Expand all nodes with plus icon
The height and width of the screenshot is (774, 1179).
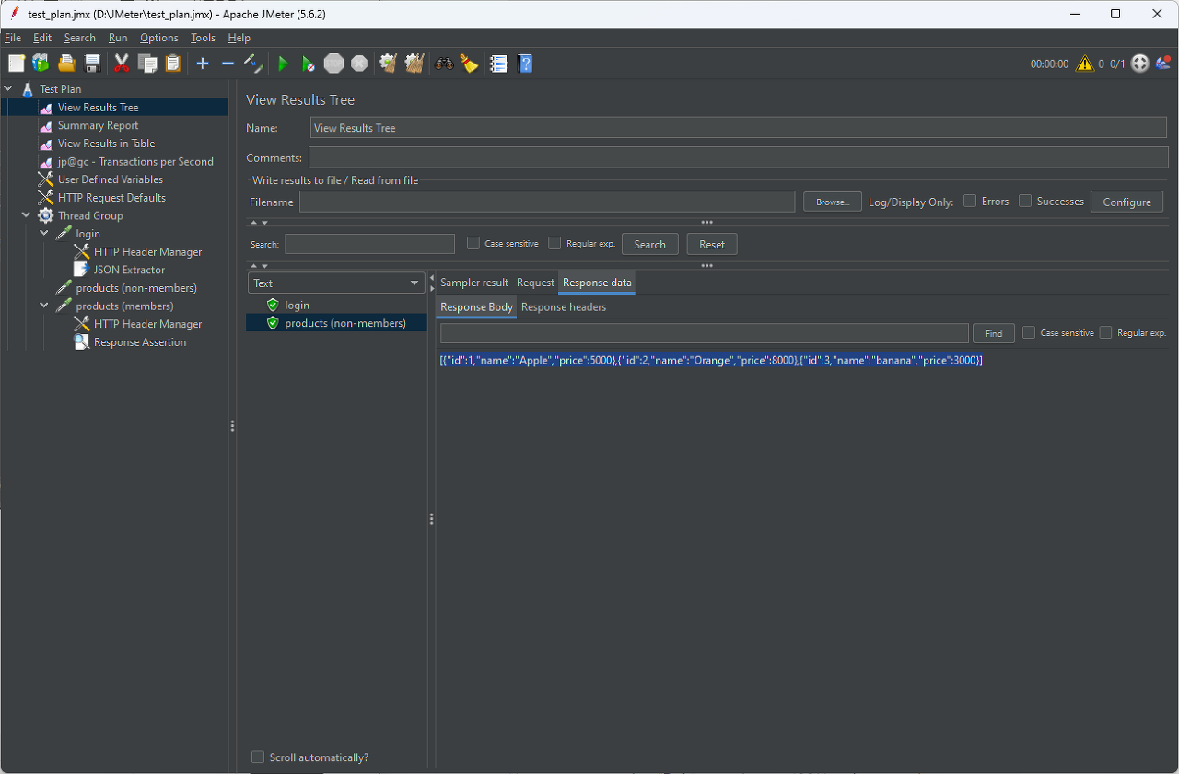click(203, 64)
